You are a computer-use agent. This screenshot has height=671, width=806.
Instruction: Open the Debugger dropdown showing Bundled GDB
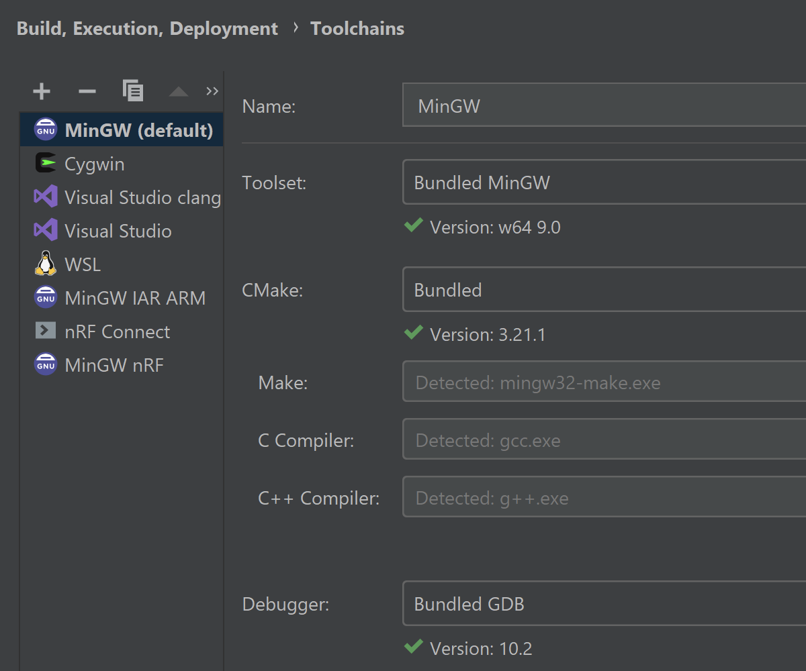pyautogui.click(x=604, y=603)
